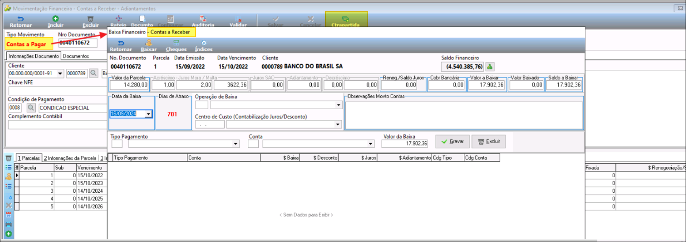Expand the Tipo Pagamento dropdown
The image size is (686, 242).
tap(236, 144)
